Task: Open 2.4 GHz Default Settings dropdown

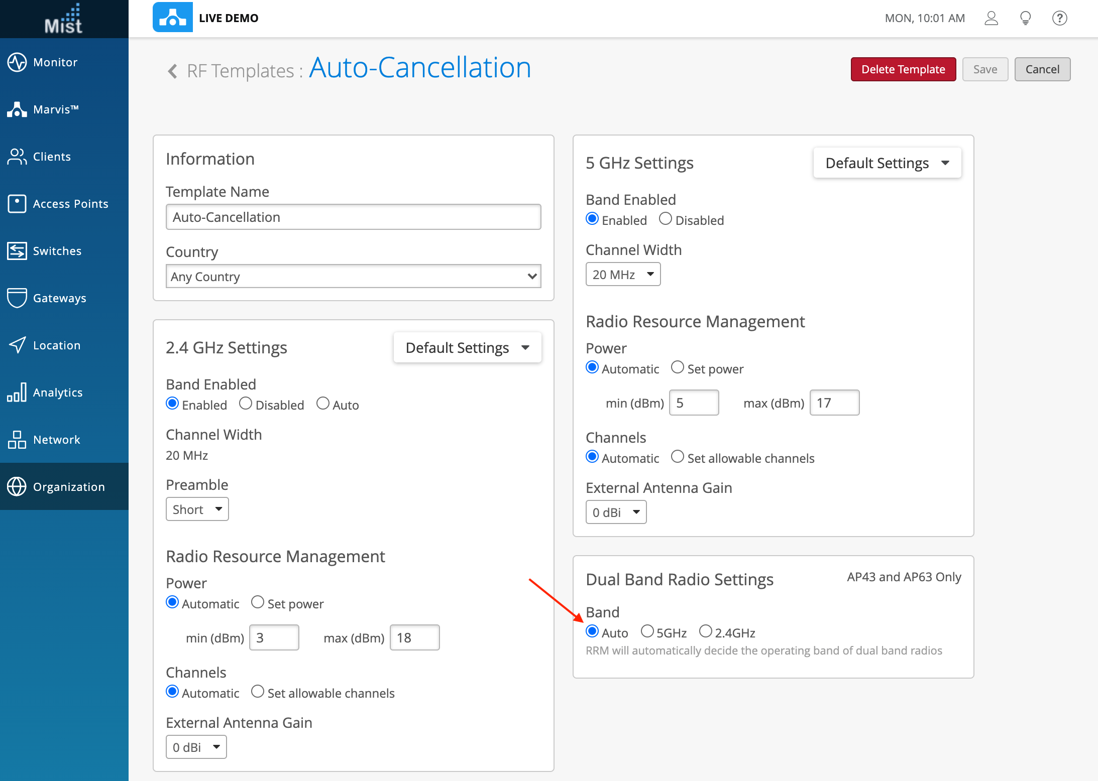Action: (467, 347)
